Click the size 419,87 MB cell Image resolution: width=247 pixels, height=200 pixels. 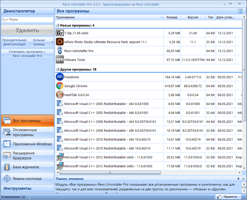point(173,86)
